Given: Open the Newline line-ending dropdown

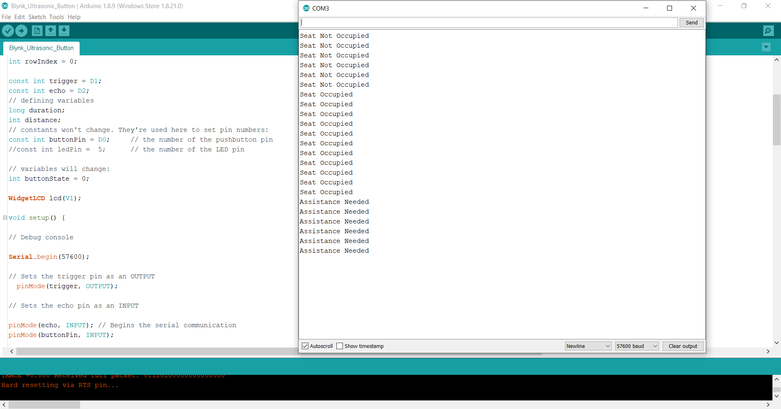Looking at the screenshot, I should click(588, 346).
